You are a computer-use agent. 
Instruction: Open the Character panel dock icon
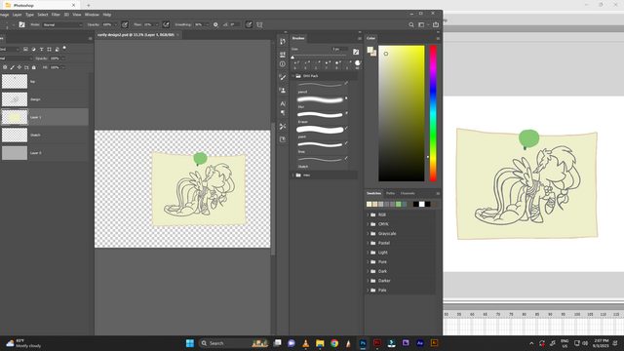coord(283,103)
